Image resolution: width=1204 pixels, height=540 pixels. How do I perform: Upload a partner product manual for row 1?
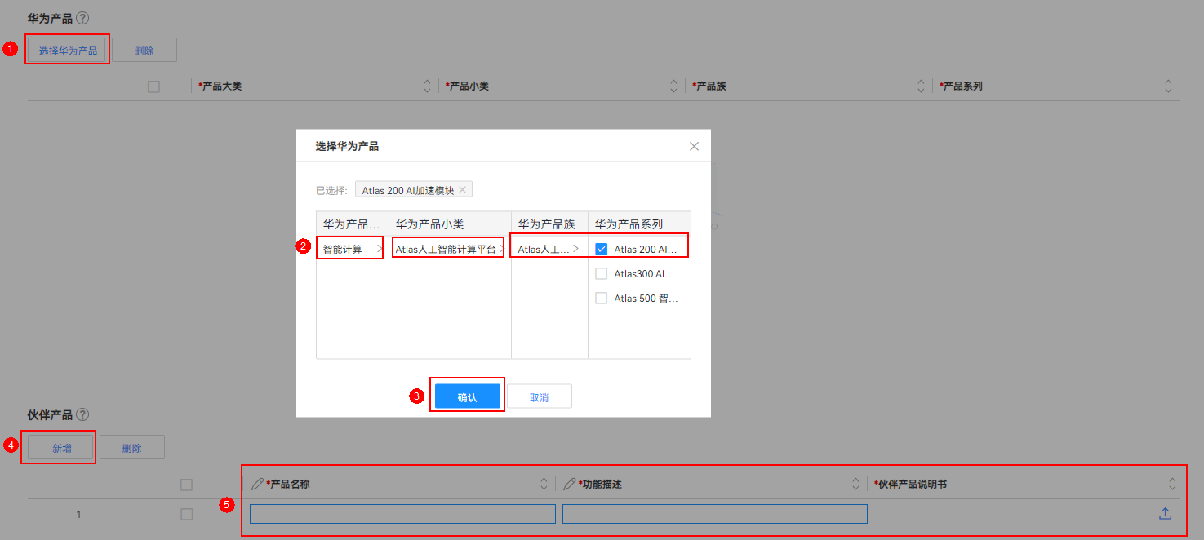click(1165, 514)
